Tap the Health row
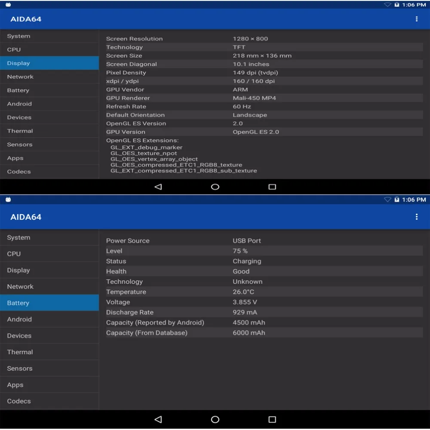This screenshot has width=430, height=430. [264, 271]
